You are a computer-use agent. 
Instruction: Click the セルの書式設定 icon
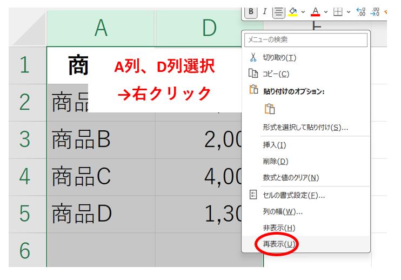[x=253, y=195]
